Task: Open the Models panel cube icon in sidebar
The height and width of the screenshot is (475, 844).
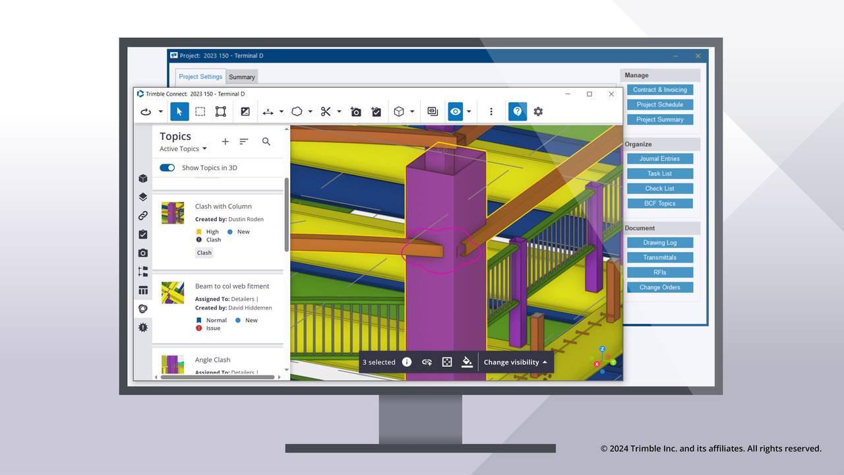Action: 142,178
